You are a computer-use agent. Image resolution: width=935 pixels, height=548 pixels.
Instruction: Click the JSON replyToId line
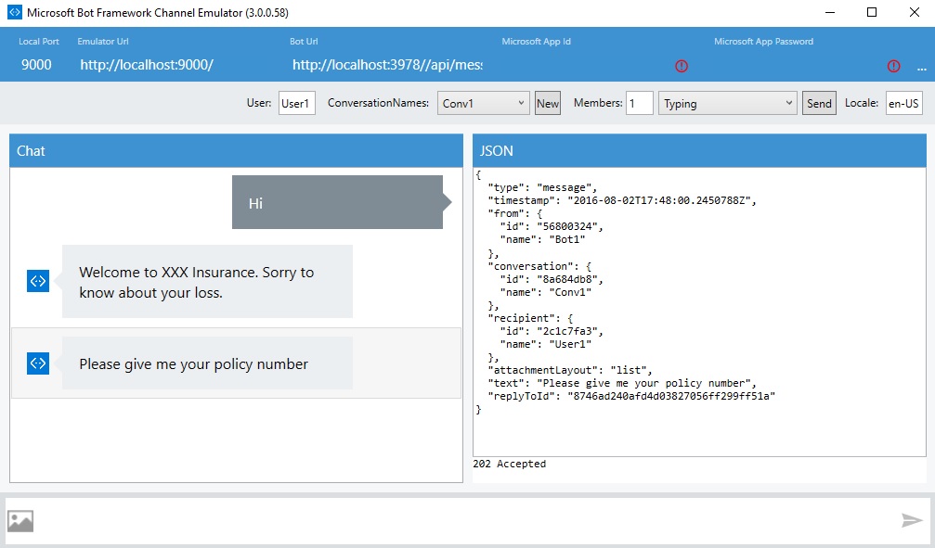tap(631, 396)
